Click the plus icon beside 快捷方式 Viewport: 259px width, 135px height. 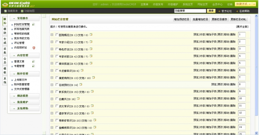pyautogui.click(x=254, y=4)
